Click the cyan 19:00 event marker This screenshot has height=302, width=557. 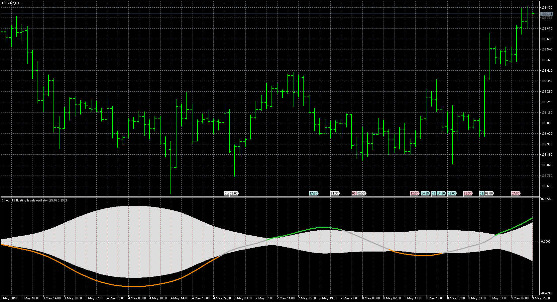pos(452,193)
